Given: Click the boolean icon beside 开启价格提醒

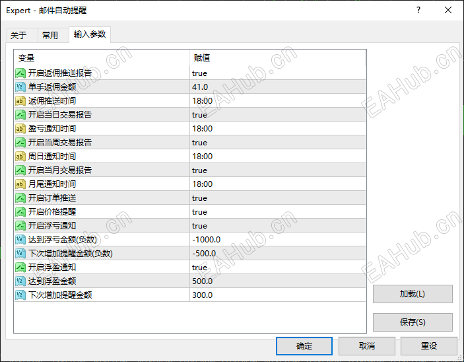Looking at the screenshot, I should (20, 212).
